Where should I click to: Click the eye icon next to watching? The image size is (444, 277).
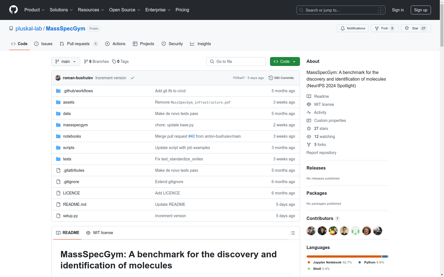pyautogui.click(x=309, y=137)
